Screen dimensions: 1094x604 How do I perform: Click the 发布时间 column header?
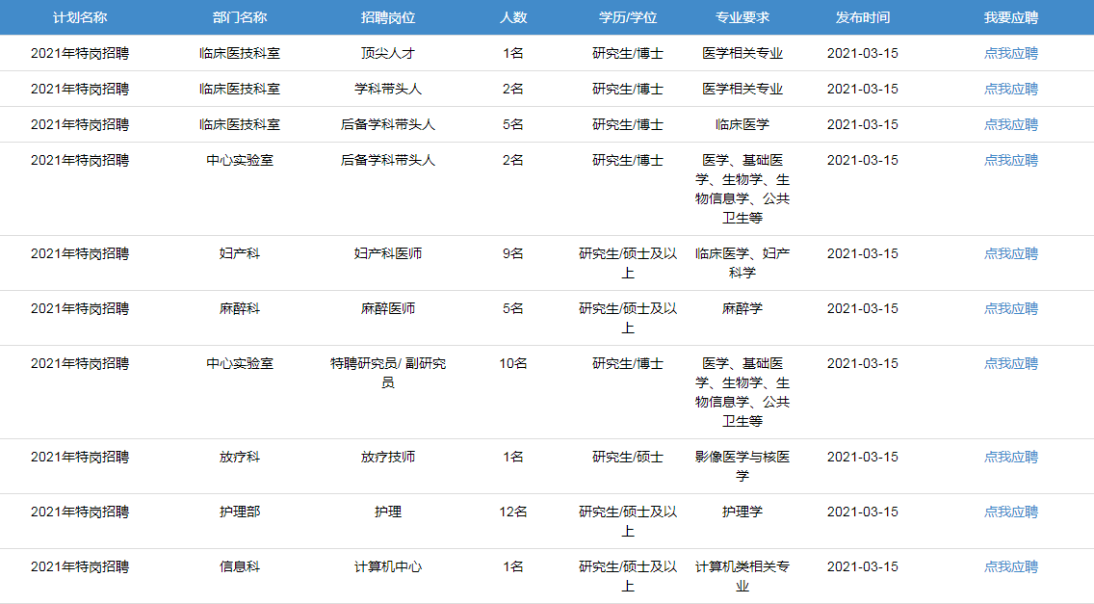click(862, 17)
